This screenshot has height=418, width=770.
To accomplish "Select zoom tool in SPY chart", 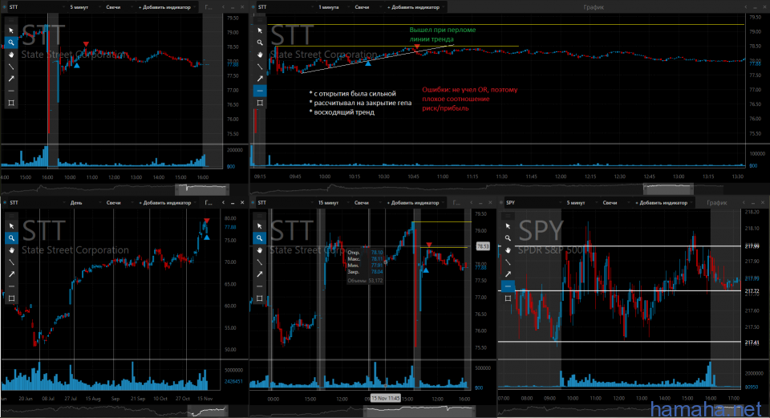I will (x=508, y=238).
